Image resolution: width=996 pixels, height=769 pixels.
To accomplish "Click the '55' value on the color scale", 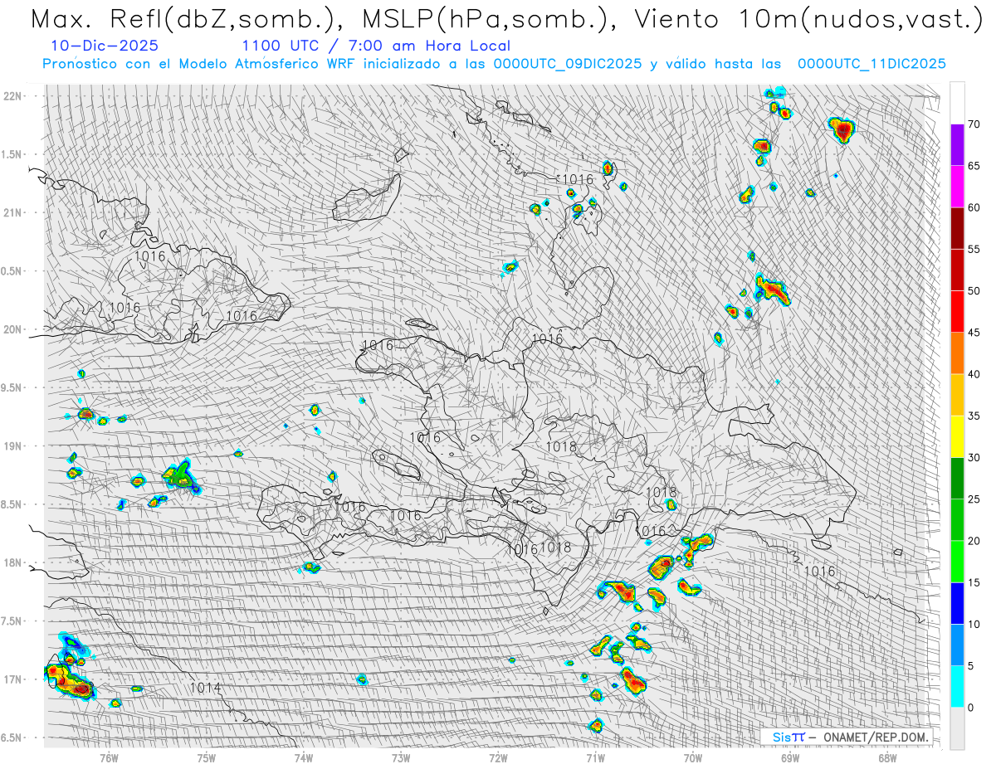I will point(974,249).
